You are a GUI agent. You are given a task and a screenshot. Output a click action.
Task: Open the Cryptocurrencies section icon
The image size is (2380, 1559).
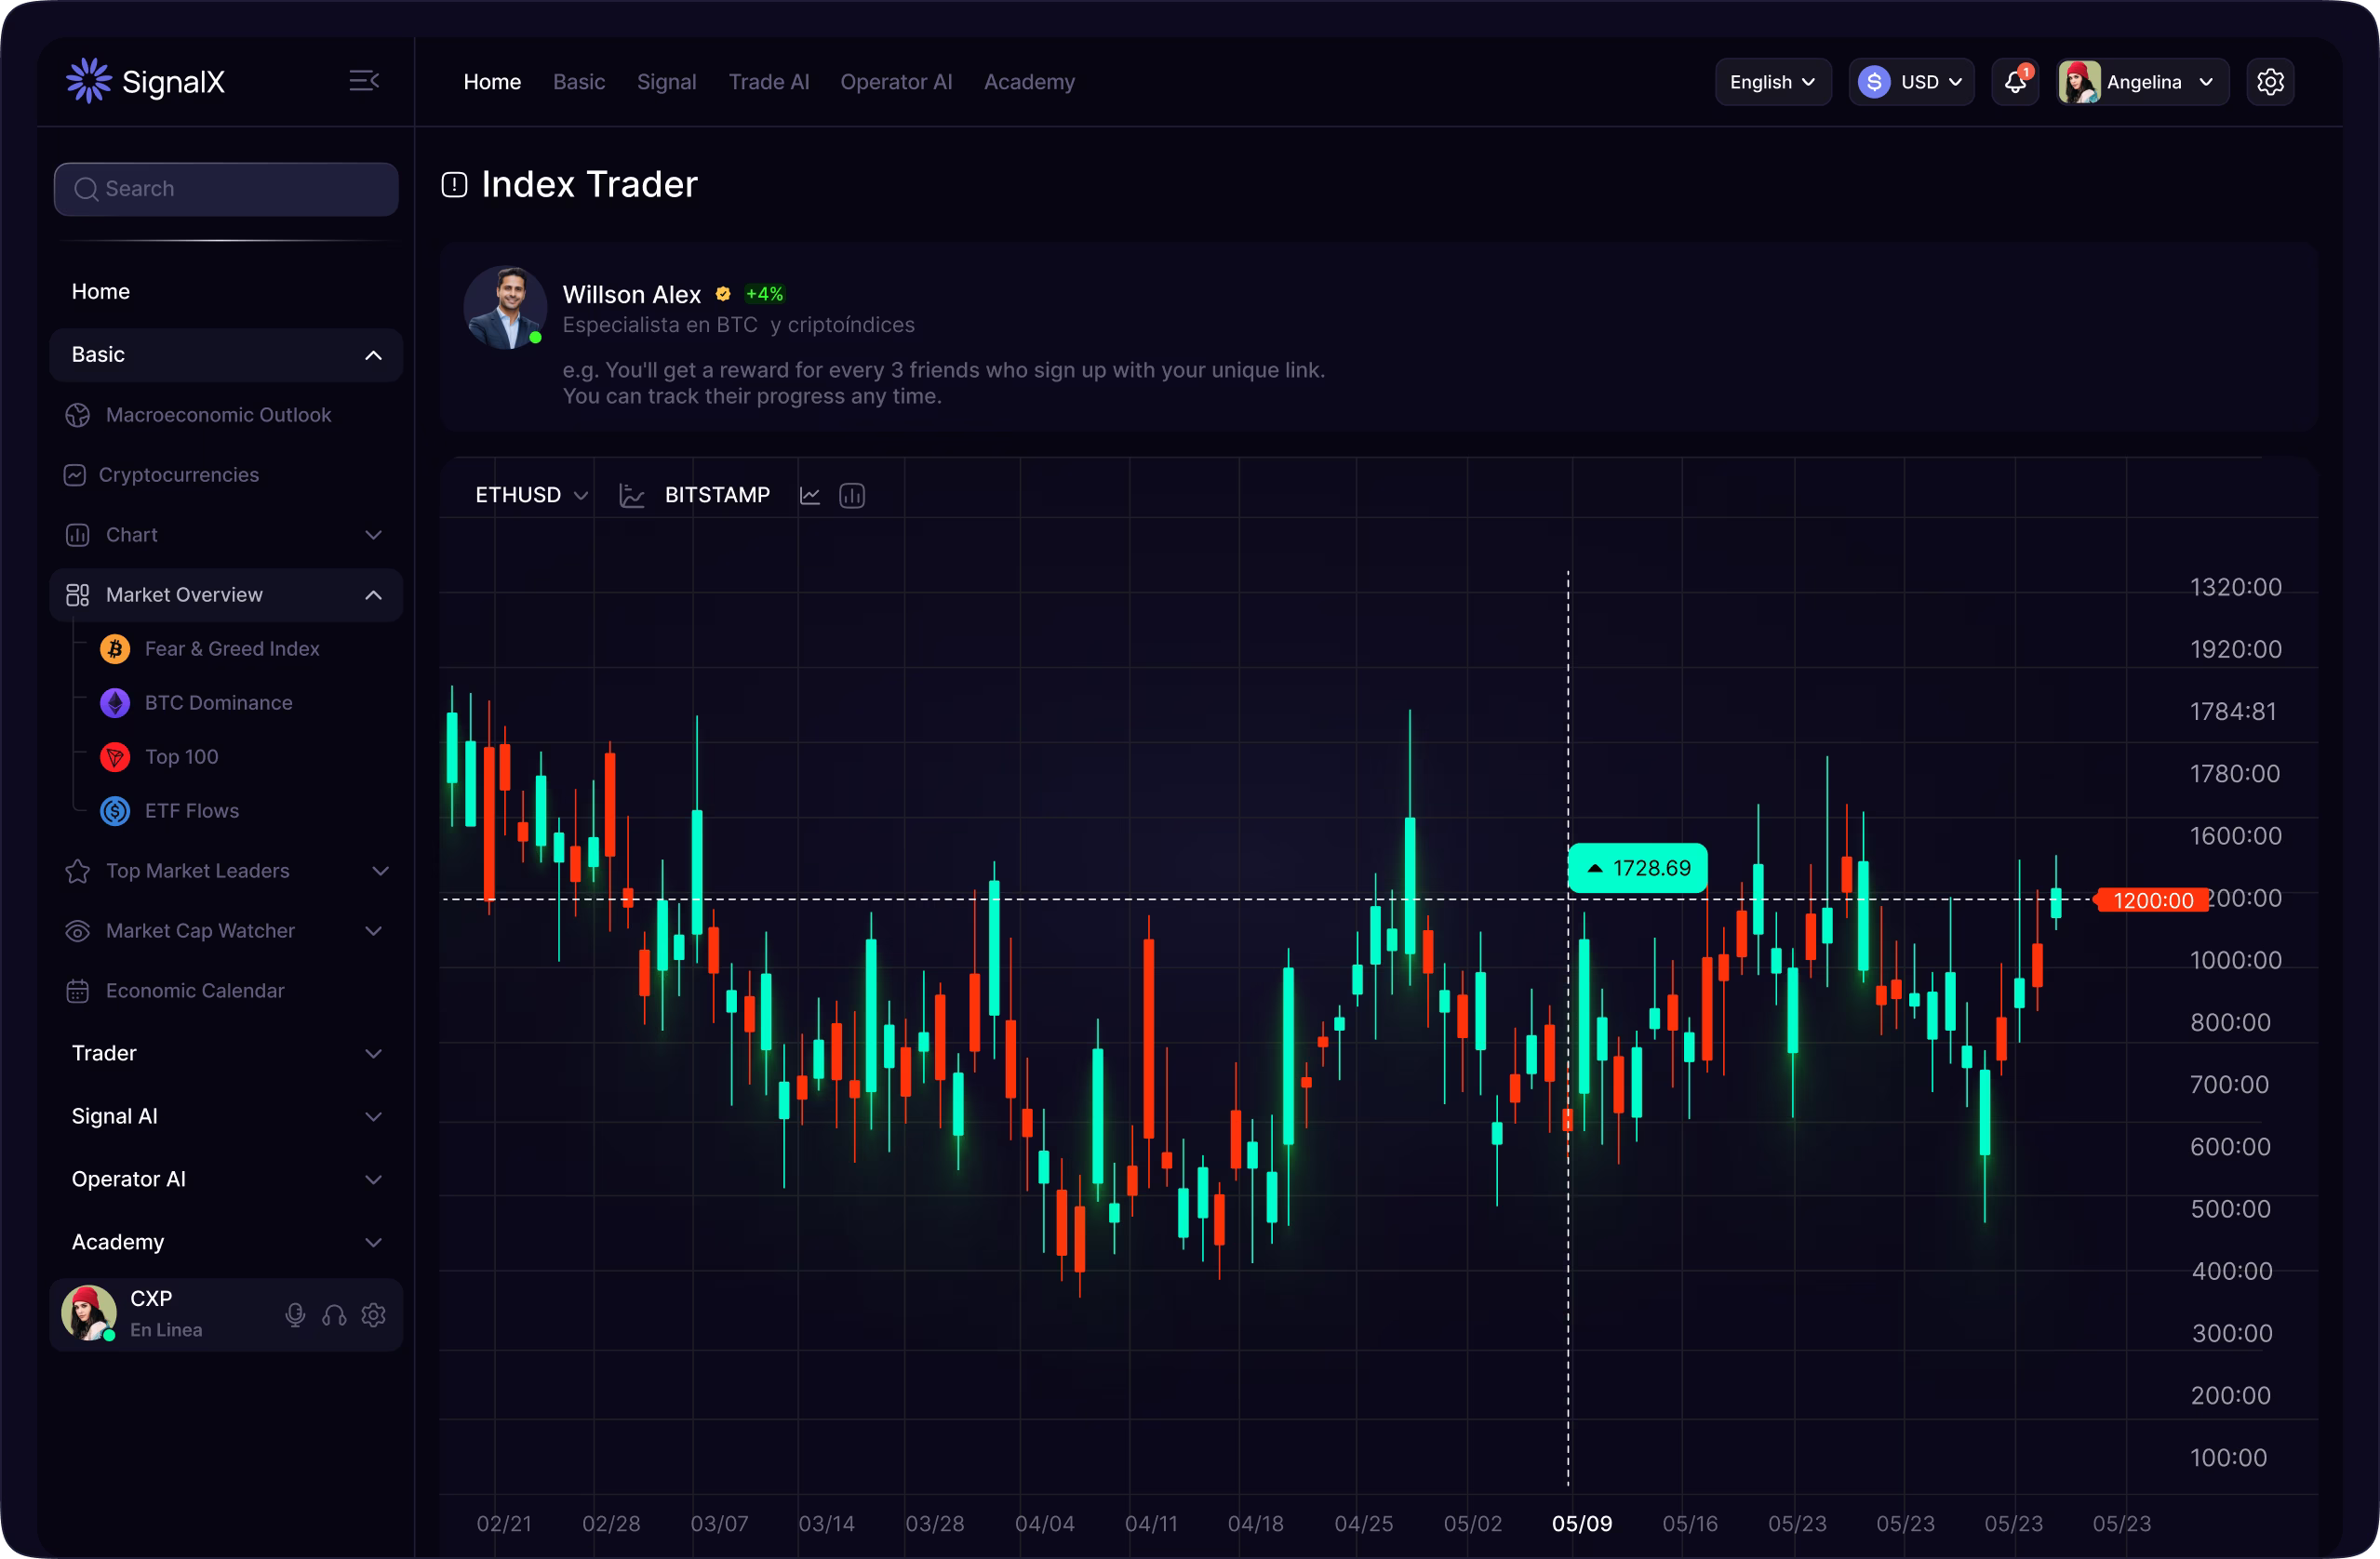pos(75,475)
